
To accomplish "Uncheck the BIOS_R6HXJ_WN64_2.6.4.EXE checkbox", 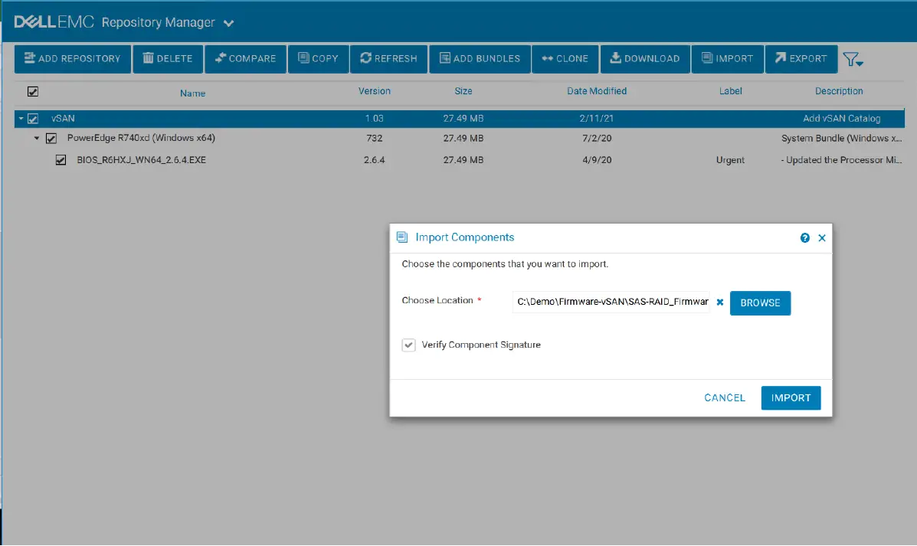I will pyautogui.click(x=61, y=160).
